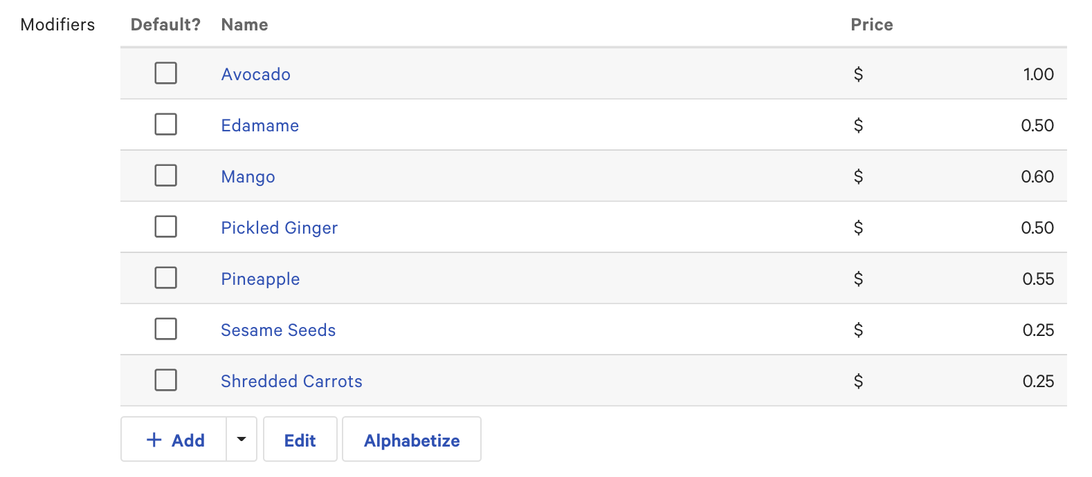Screen dimensions: 1092x477
Task: Toggle the Mango default checkbox
Action: point(165,176)
